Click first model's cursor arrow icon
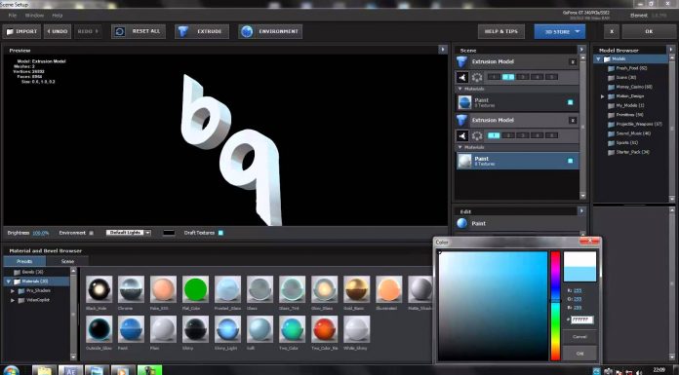 click(x=462, y=77)
